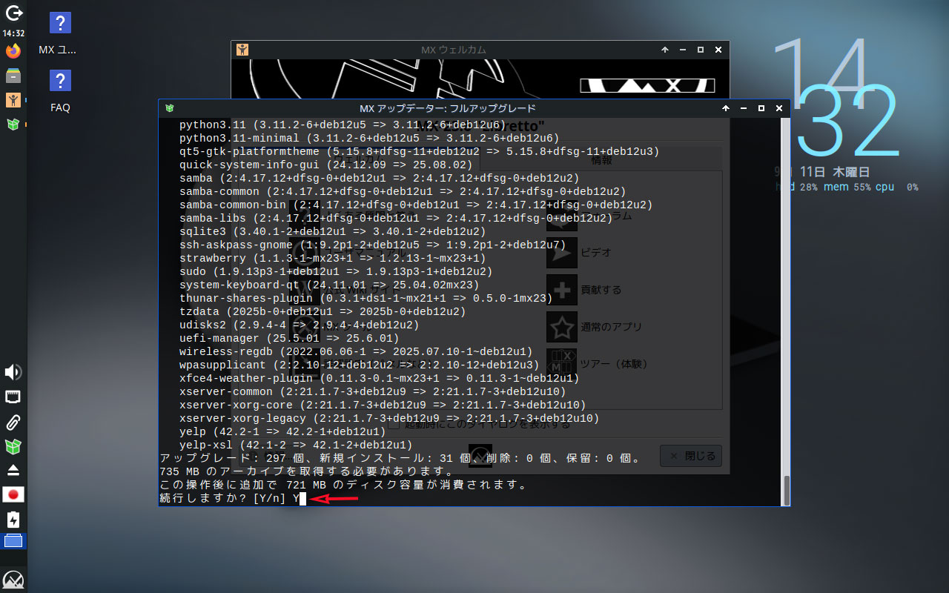949x593 pixels.
Task: Maximize the MX ウェルカム window
Action: (701, 50)
